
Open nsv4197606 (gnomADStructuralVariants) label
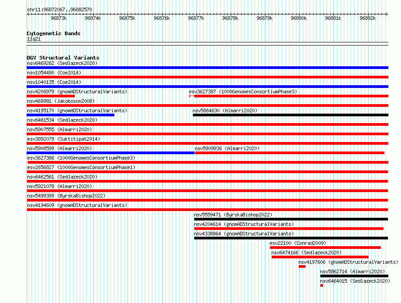(348, 262)
